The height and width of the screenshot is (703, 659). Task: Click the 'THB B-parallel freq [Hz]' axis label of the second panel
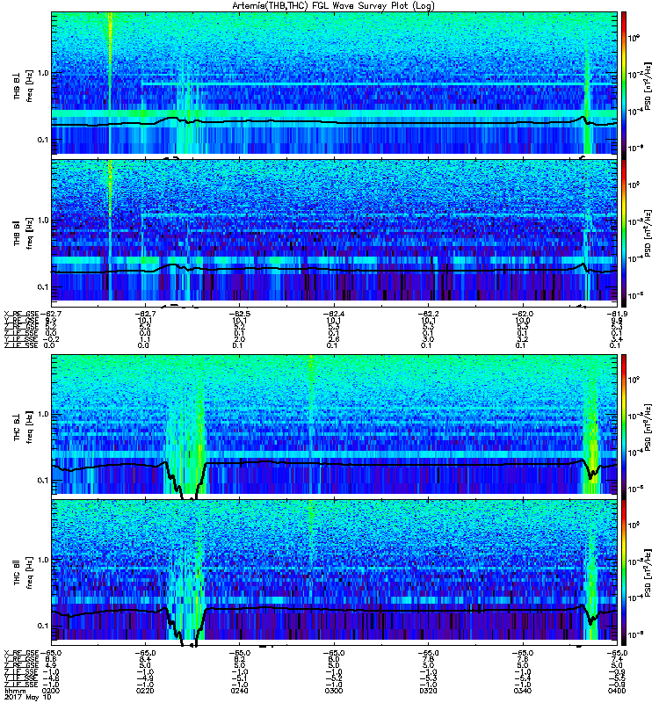pos(23,232)
